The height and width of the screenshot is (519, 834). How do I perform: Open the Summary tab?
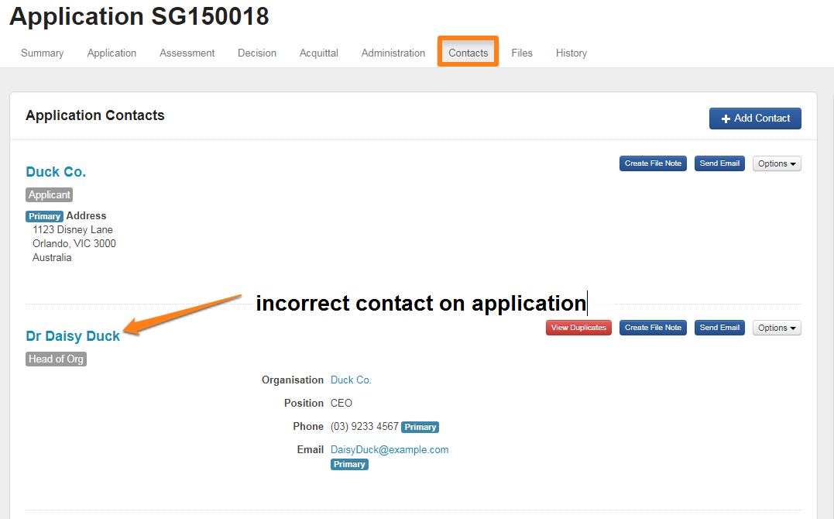(43, 53)
